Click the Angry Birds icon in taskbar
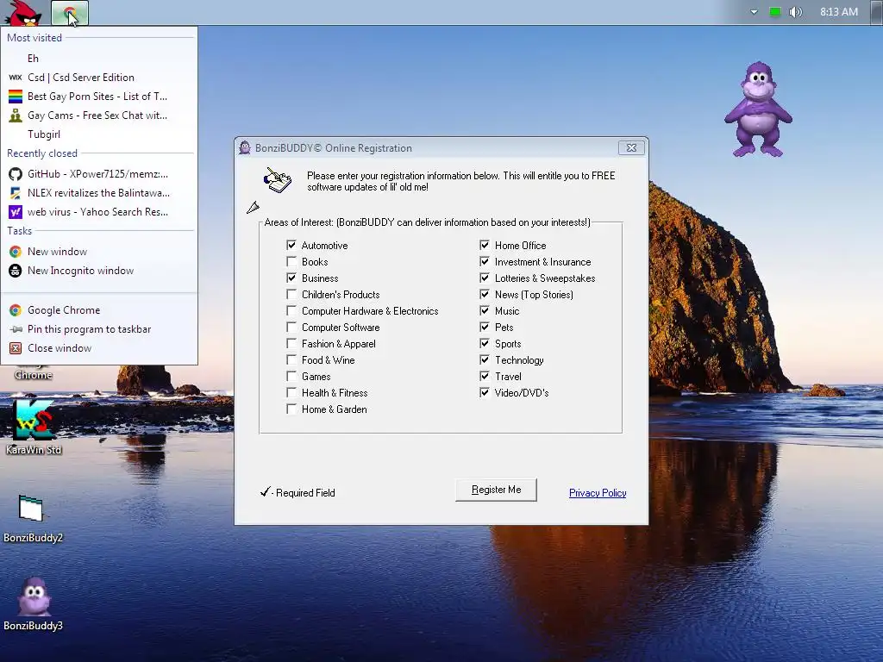 (23, 12)
